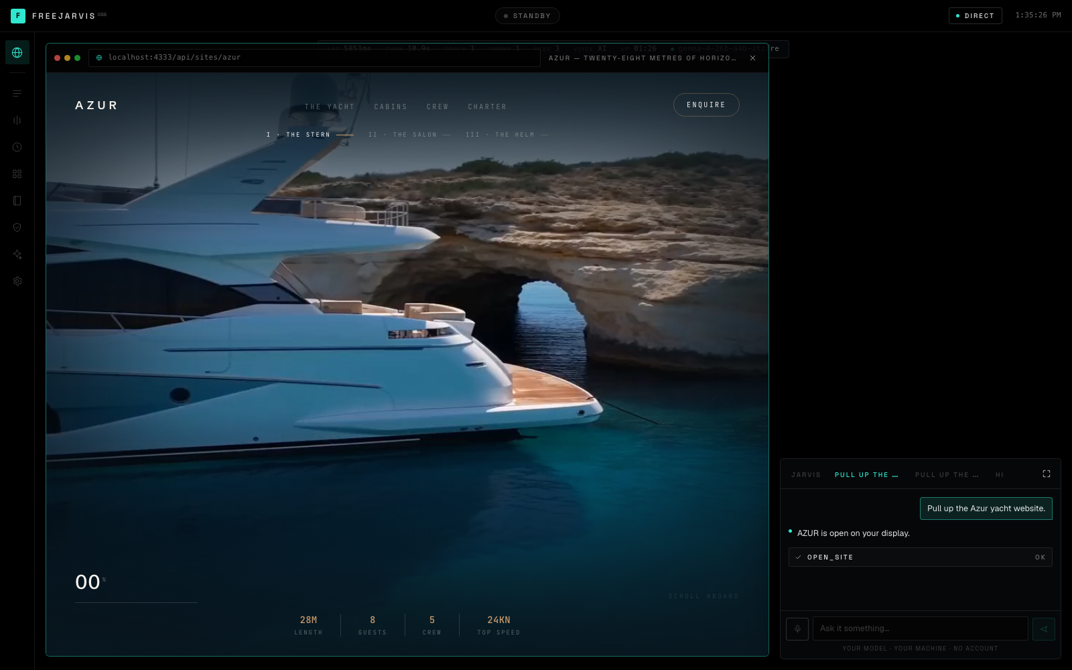Click the AZUR — TWENTY-EIGHT METRES page title
Screen dimensions: 1072x670
tap(642, 58)
